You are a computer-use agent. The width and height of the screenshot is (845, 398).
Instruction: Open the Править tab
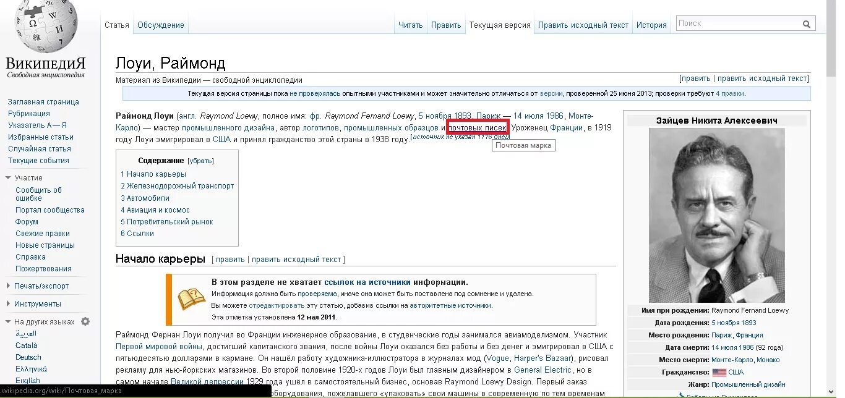(446, 25)
